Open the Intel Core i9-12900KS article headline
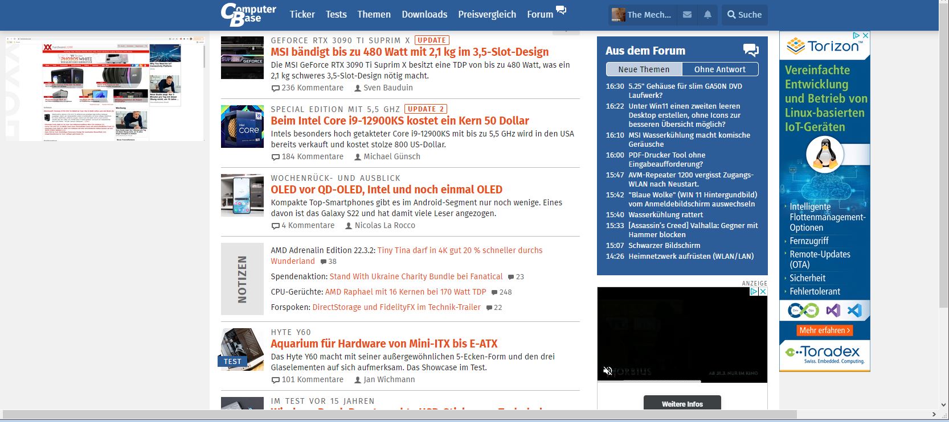The image size is (949, 422). pyautogui.click(x=400, y=121)
